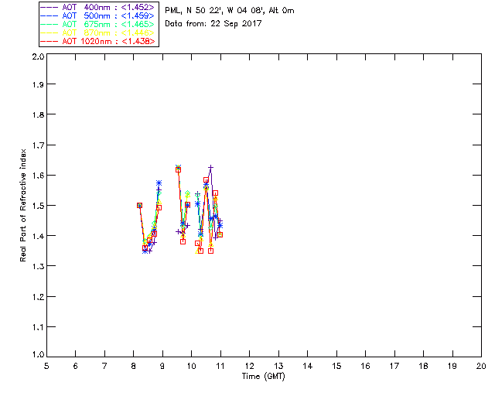Click the station title 'PML, N 50 22', W 04 08', Alt 0m'
This screenshot has height=396, width=495.
[x=230, y=10]
